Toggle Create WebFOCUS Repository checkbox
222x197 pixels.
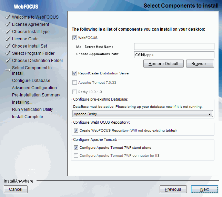click(x=76, y=130)
